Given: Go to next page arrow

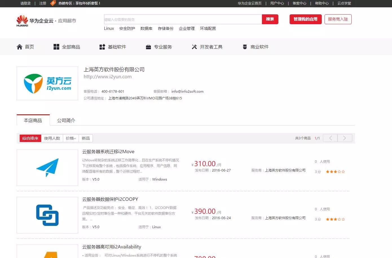Looking at the screenshot, I should [345, 138].
